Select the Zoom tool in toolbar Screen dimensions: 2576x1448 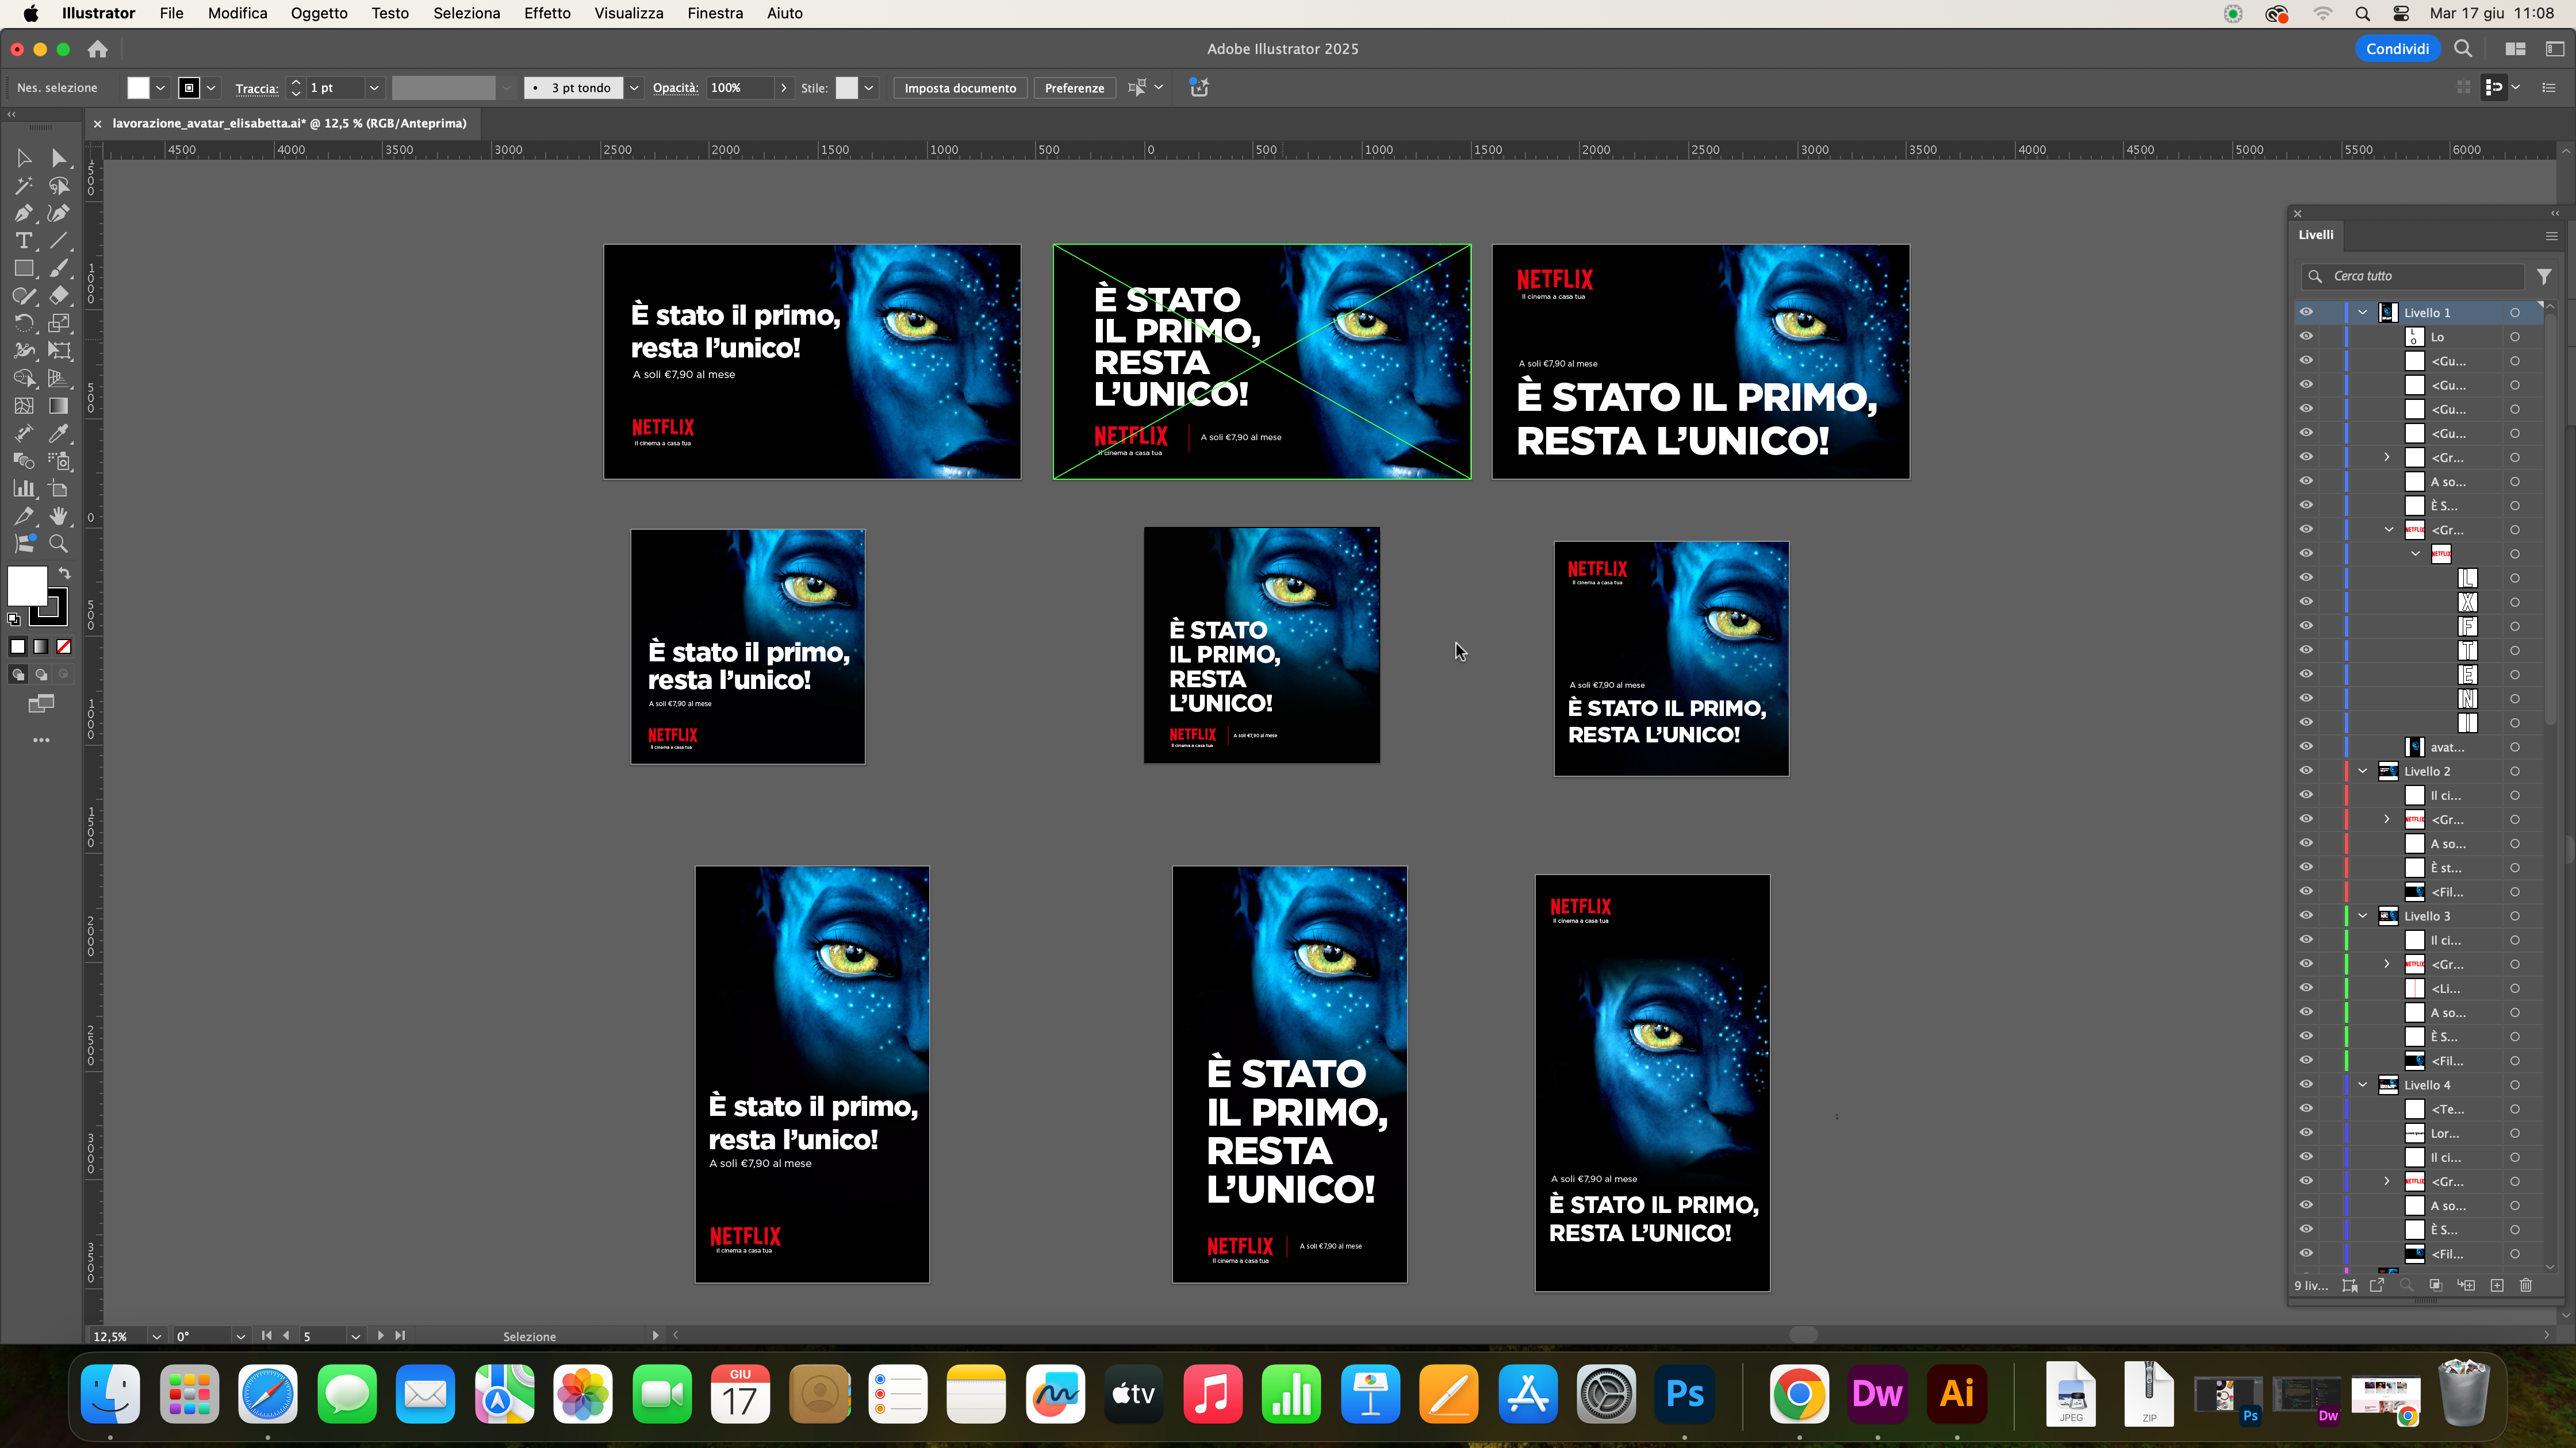click(59, 545)
